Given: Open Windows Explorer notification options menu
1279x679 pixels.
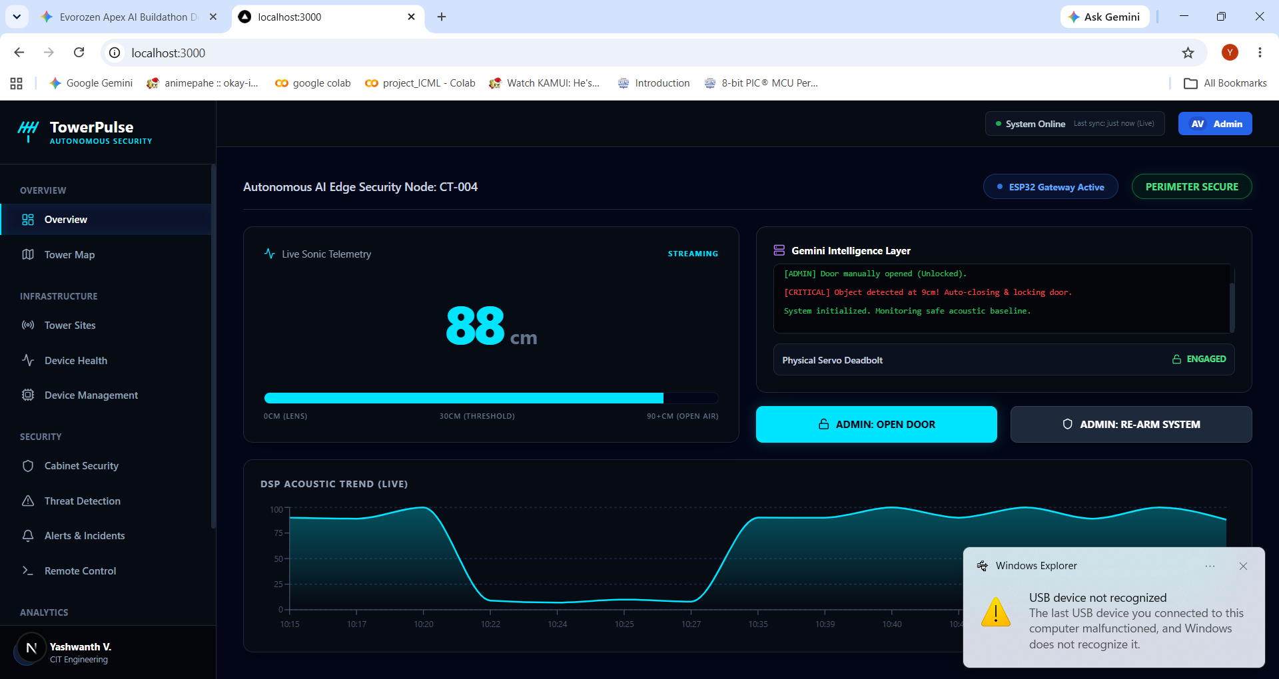Looking at the screenshot, I should 1210,566.
